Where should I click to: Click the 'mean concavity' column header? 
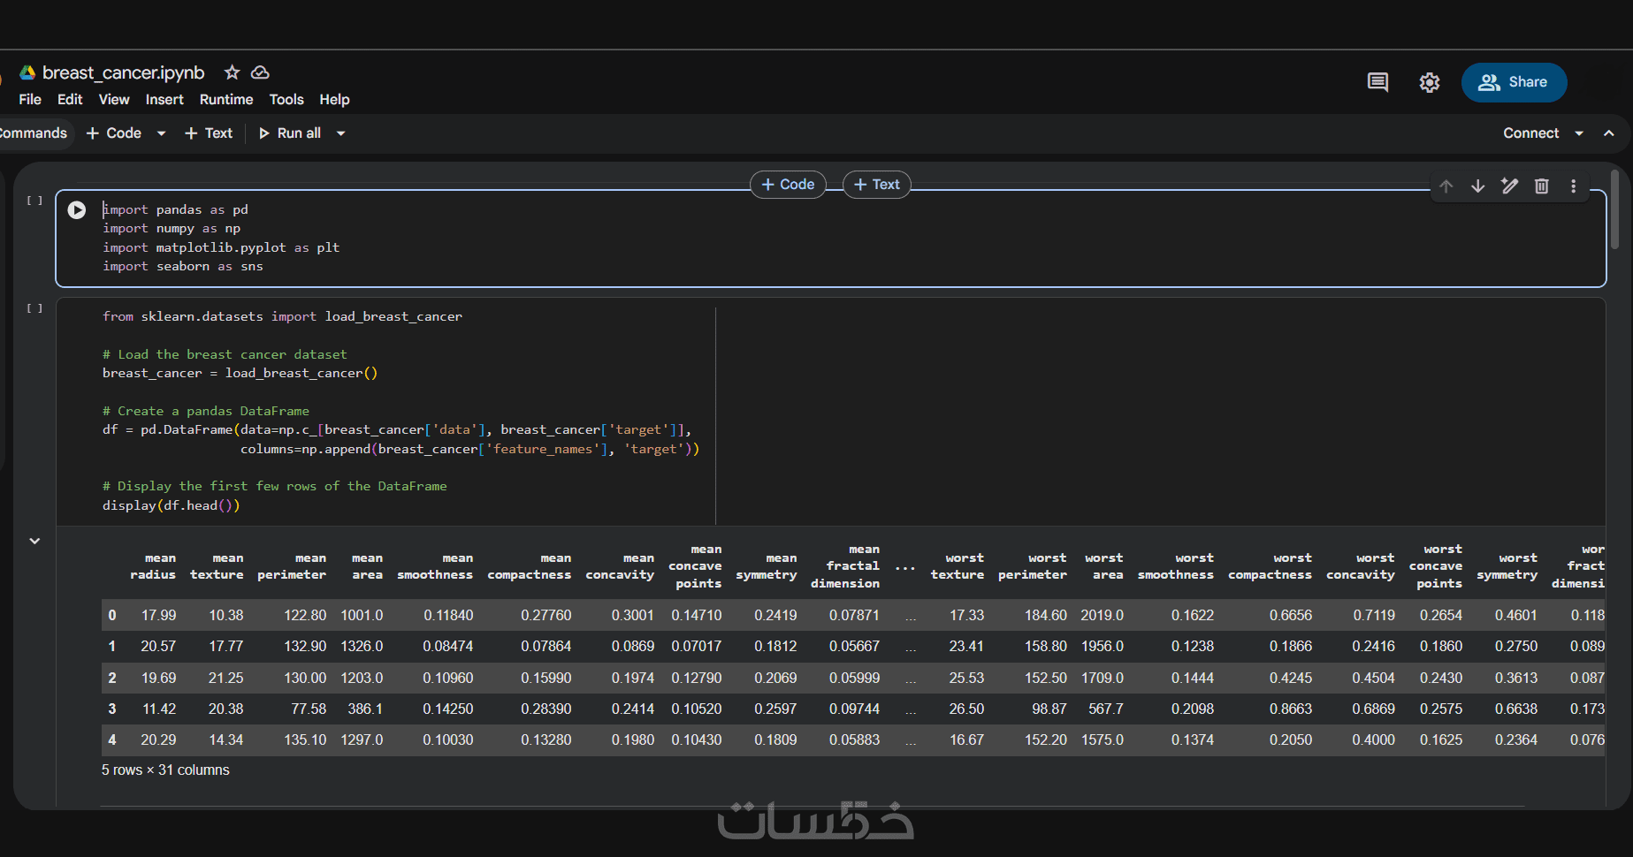[620, 566]
